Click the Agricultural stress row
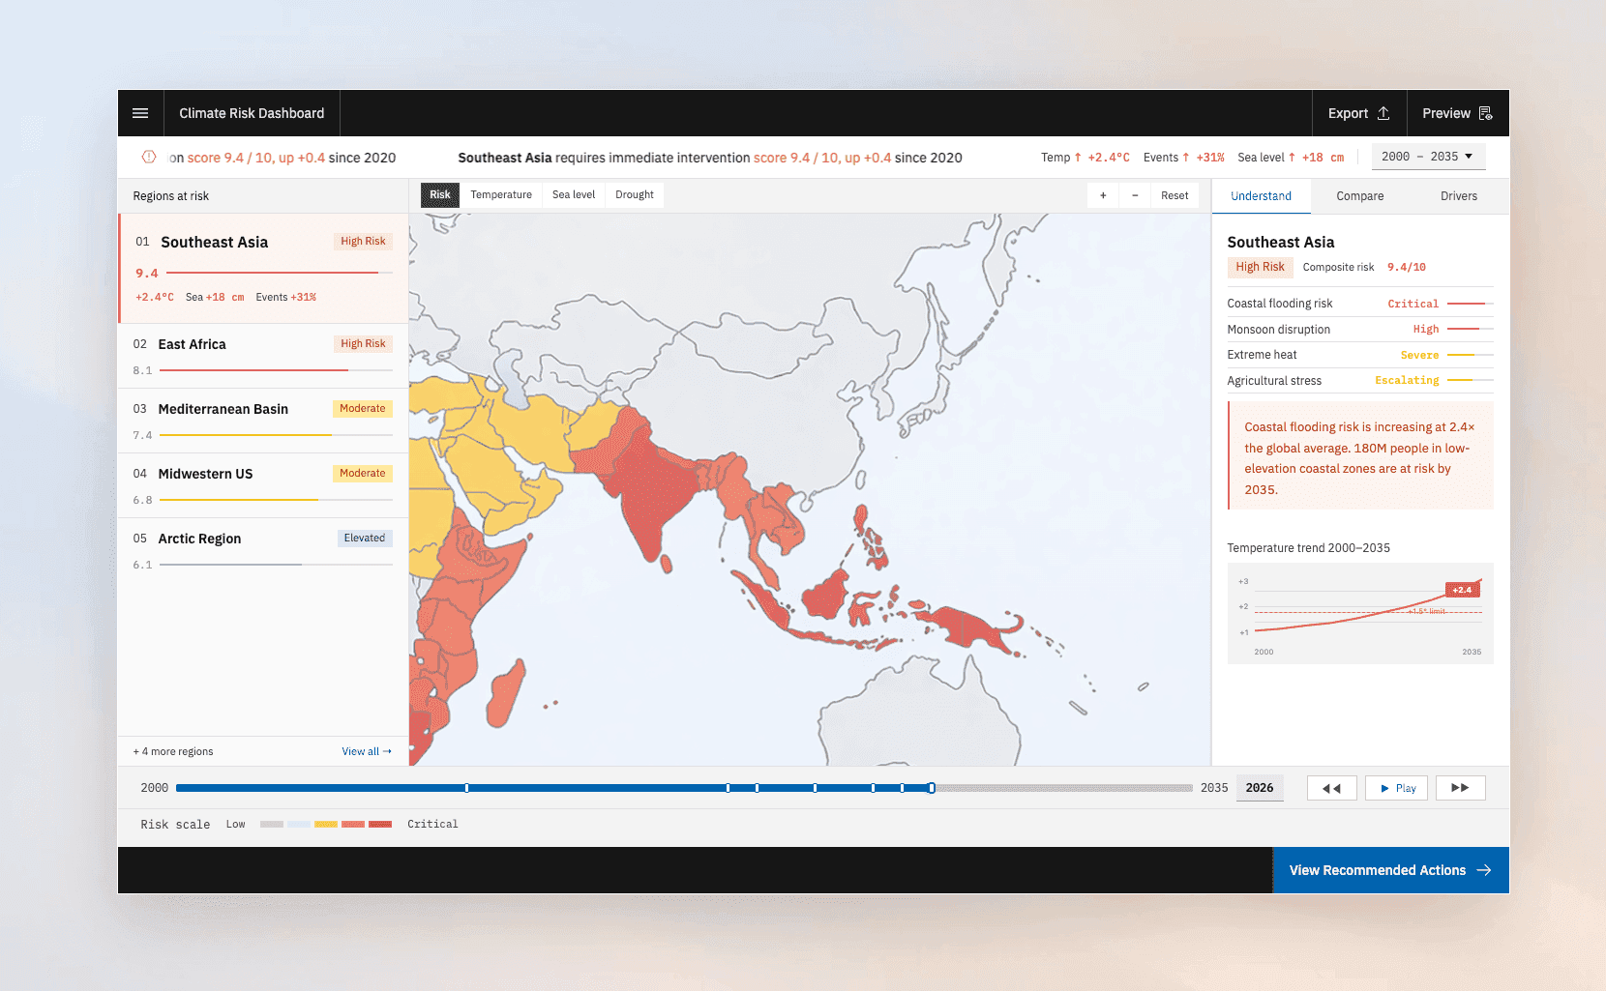Screen dimensions: 1606x991 (x=1360, y=381)
